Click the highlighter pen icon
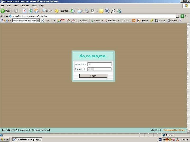Viewport: 190px width, 142px height. coord(151,21)
